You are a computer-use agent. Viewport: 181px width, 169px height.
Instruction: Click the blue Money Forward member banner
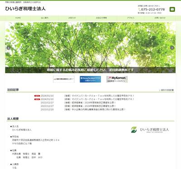[x=90, y=79]
